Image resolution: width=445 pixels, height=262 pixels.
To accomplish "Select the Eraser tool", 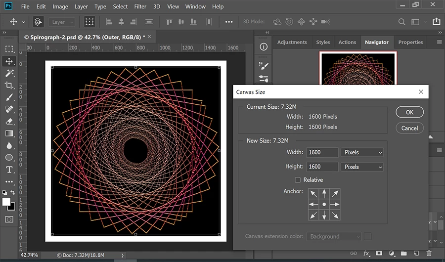I will click(x=9, y=121).
